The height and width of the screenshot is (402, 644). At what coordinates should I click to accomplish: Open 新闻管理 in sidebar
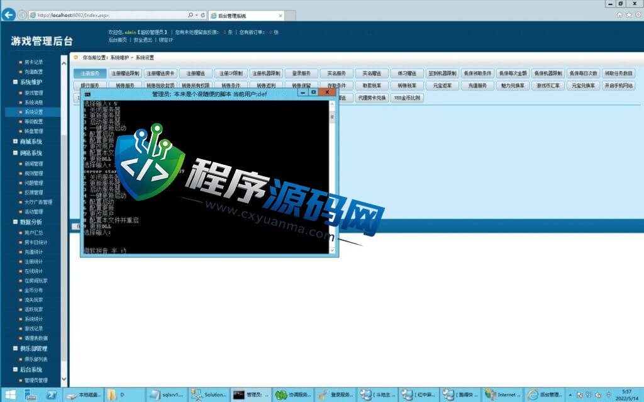tap(34, 164)
